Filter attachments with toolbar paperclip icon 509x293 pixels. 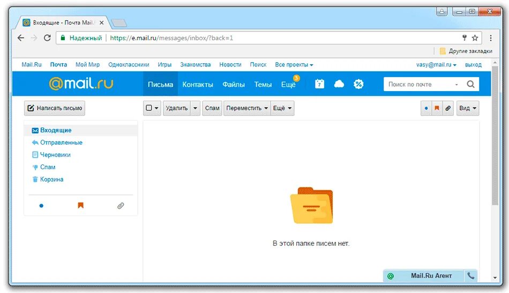coord(448,108)
